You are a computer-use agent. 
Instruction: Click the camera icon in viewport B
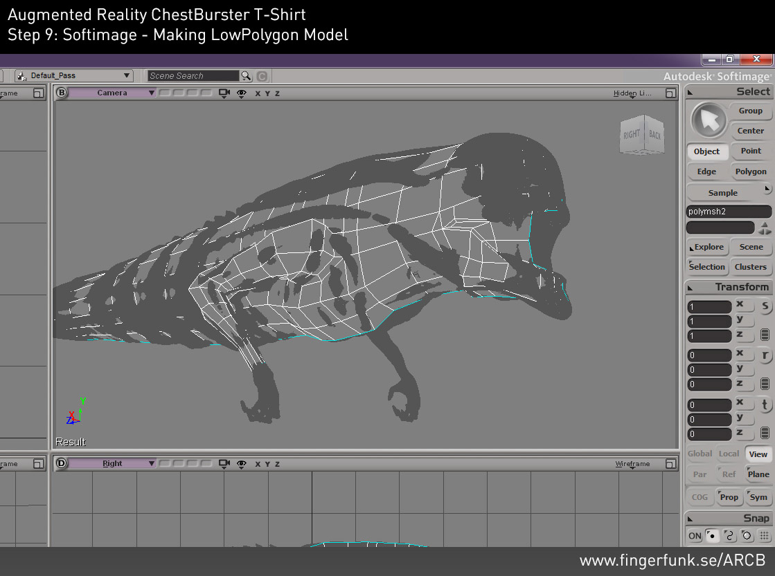224,93
